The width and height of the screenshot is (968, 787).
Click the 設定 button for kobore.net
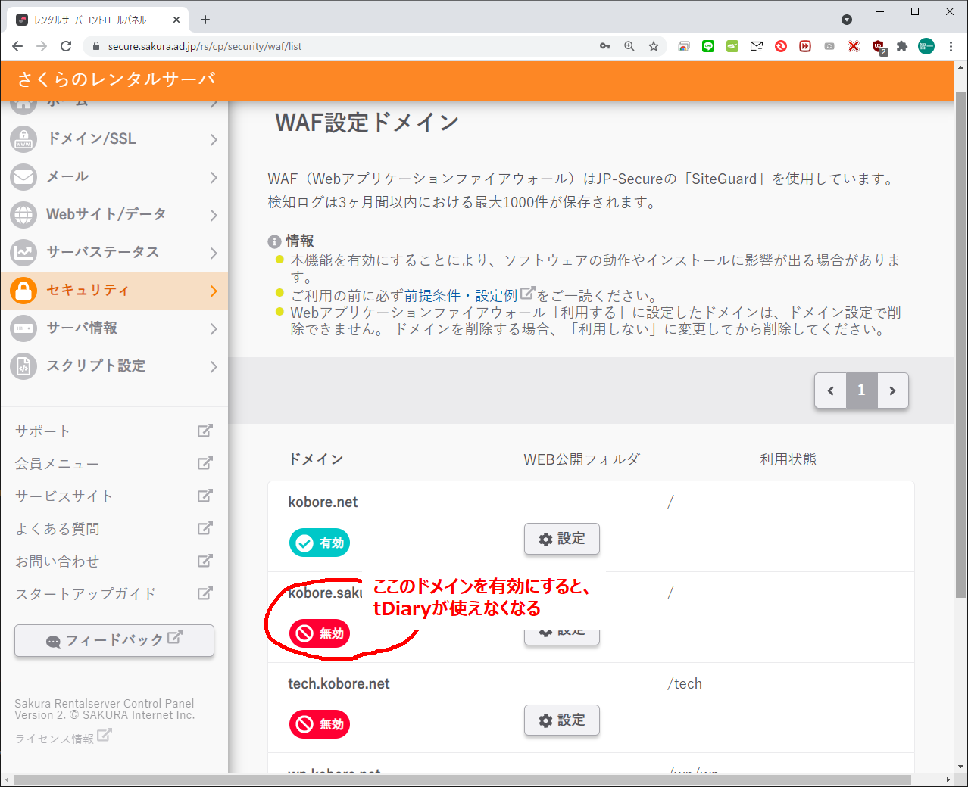(x=562, y=539)
